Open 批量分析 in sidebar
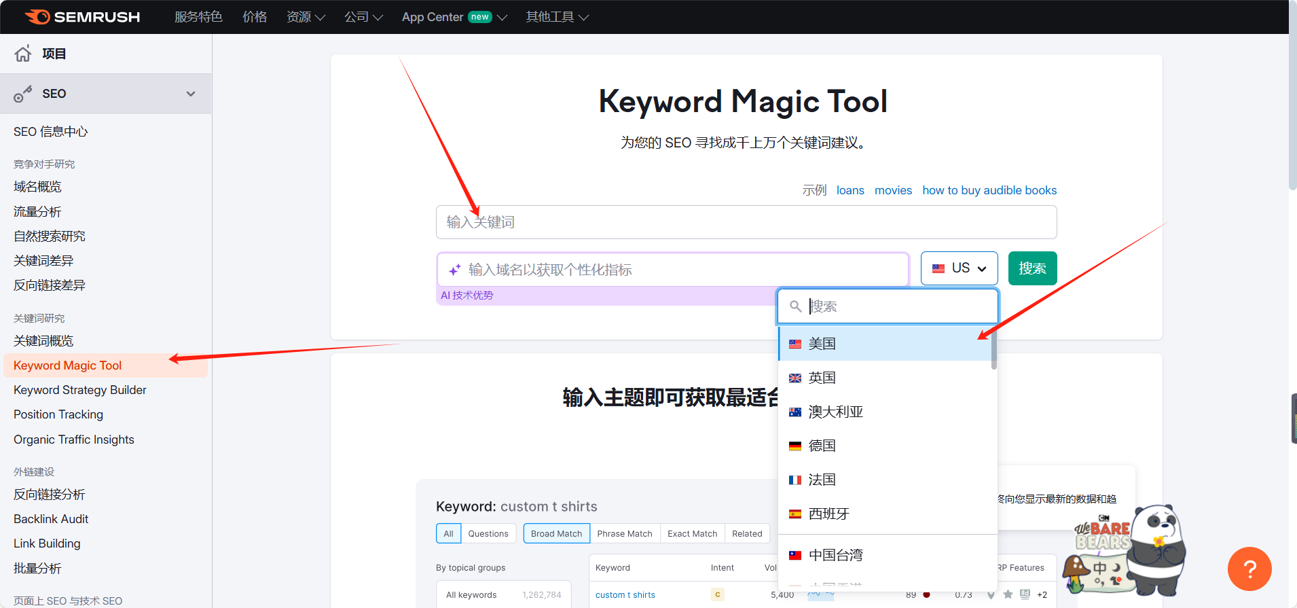This screenshot has width=1297, height=608. 37,569
